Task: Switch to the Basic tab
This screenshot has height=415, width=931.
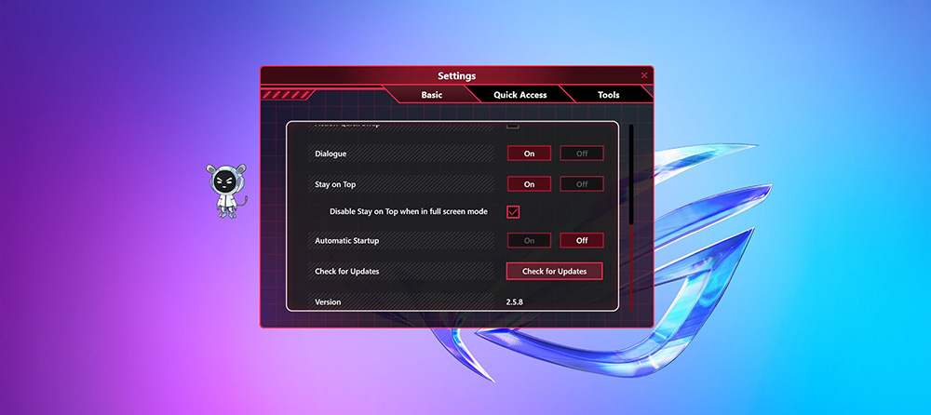Action: pyautogui.click(x=432, y=94)
